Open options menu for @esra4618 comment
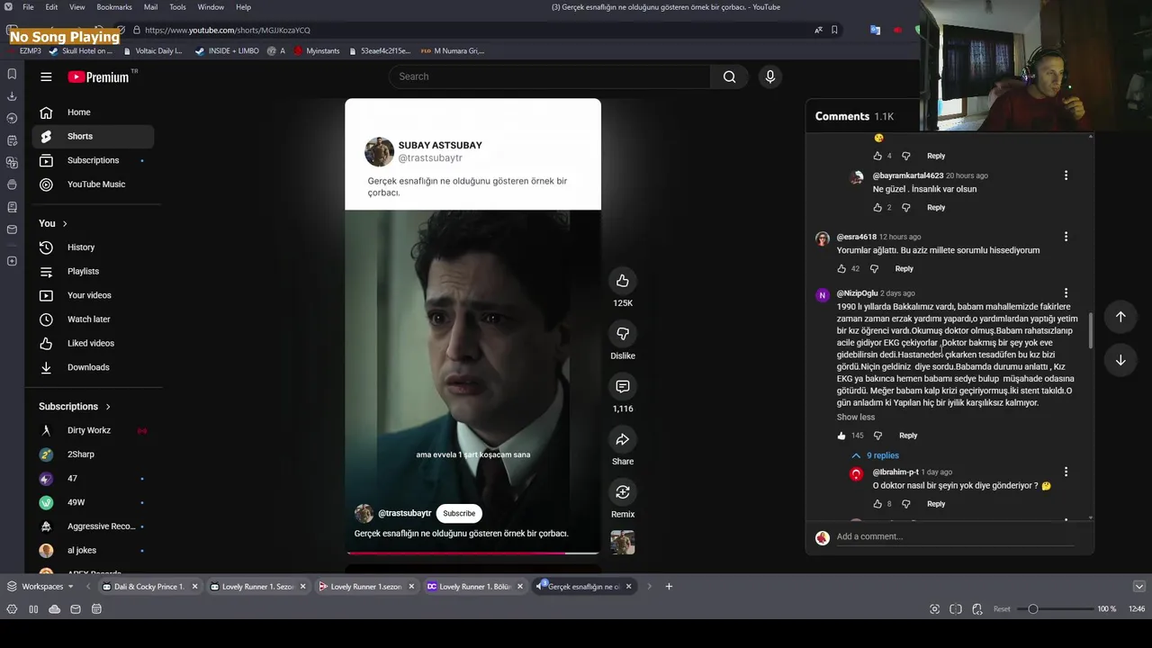This screenshot has width=1152, height=648. point(1066,237)
